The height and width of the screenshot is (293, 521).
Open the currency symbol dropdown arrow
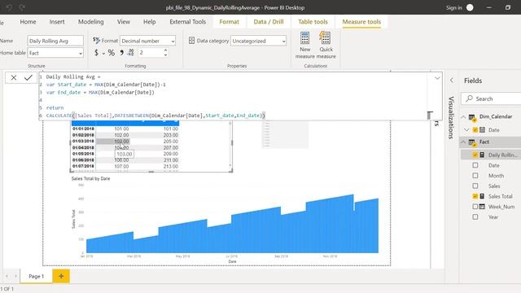(x=103, y=53)
